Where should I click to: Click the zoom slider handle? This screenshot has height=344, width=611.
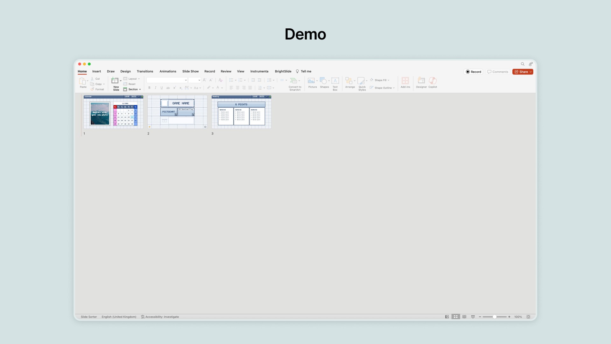pos(495,317)
